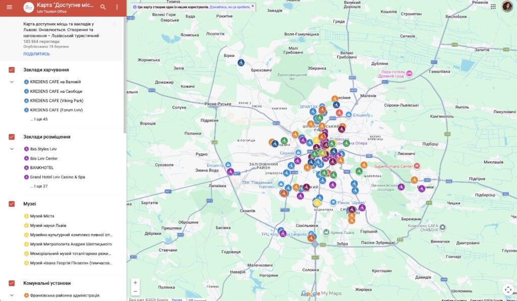This screenshot has width=517, height=301.
Task: Select KREDENS CAFE (Viking Park)
Action: (x=57, y=100)
